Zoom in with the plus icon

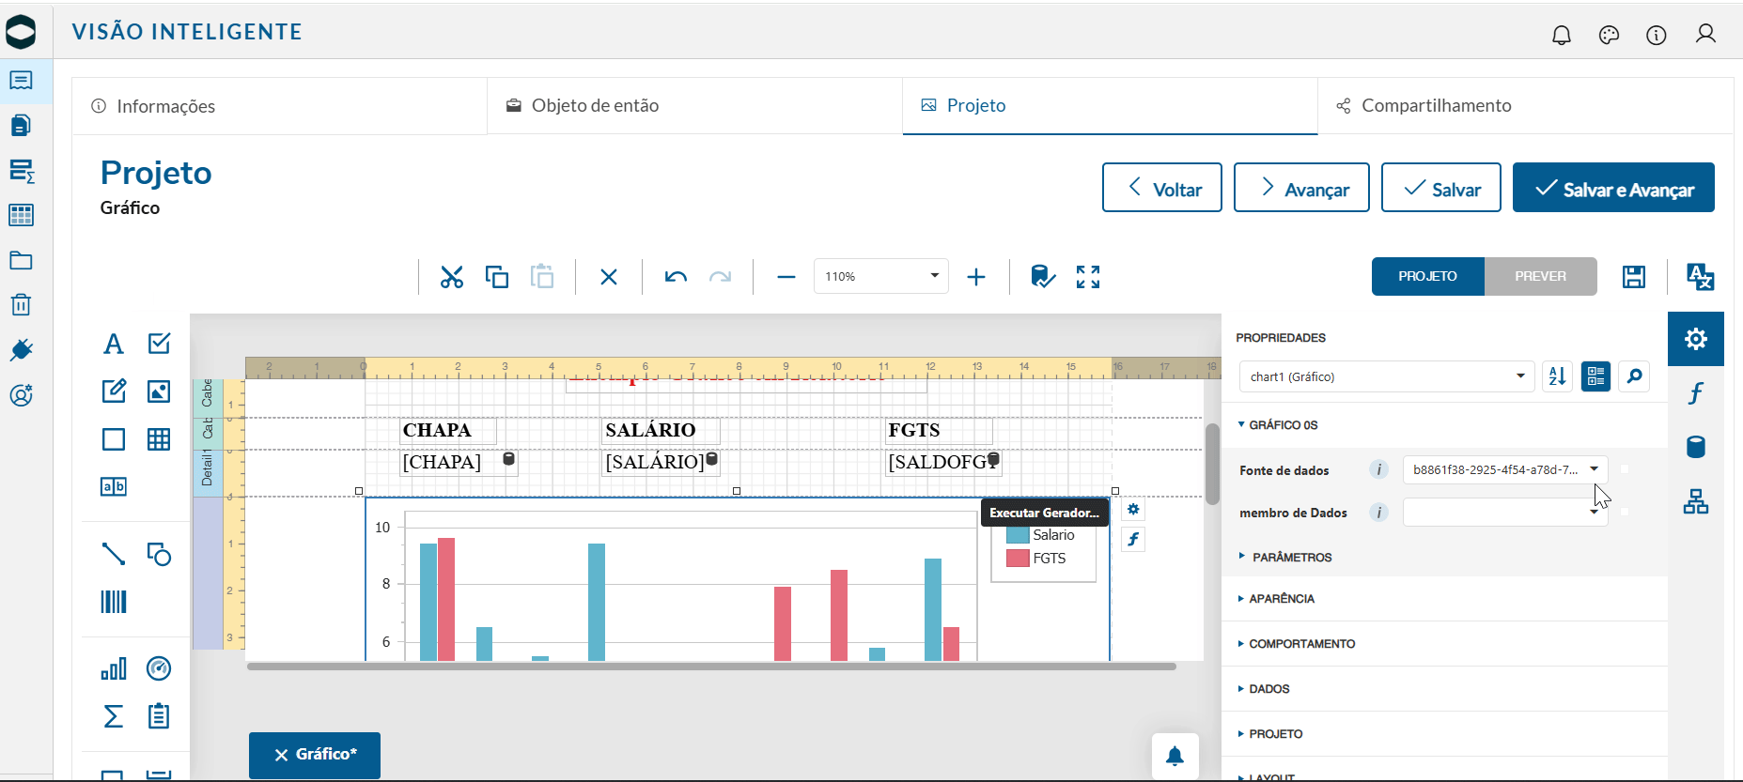[976, 277]
